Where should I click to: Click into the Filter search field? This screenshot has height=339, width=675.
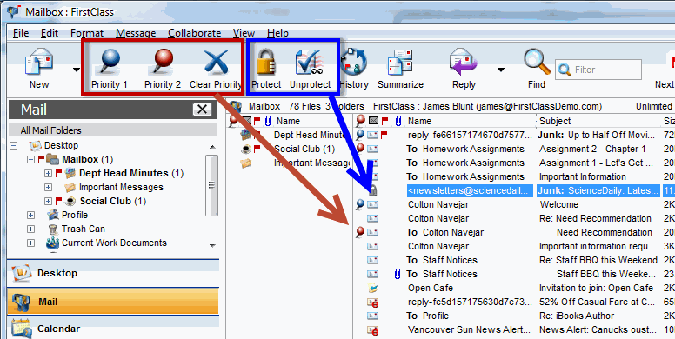(x=598, y=70)
